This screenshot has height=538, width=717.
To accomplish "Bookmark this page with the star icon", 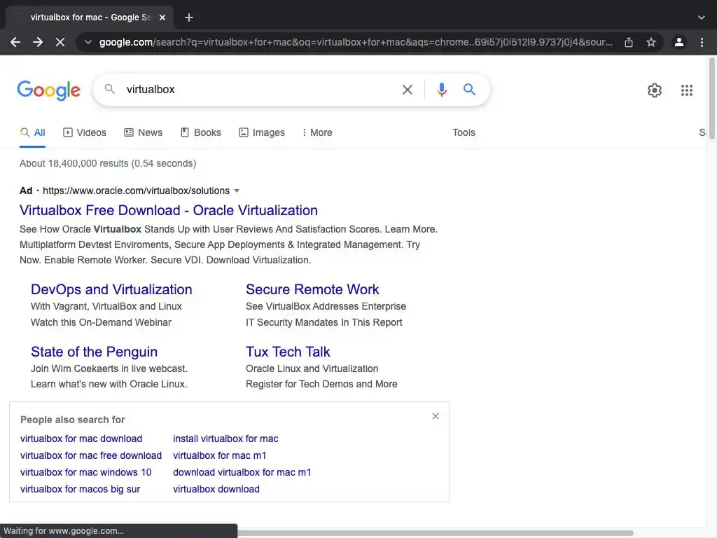I will (651, 42).
